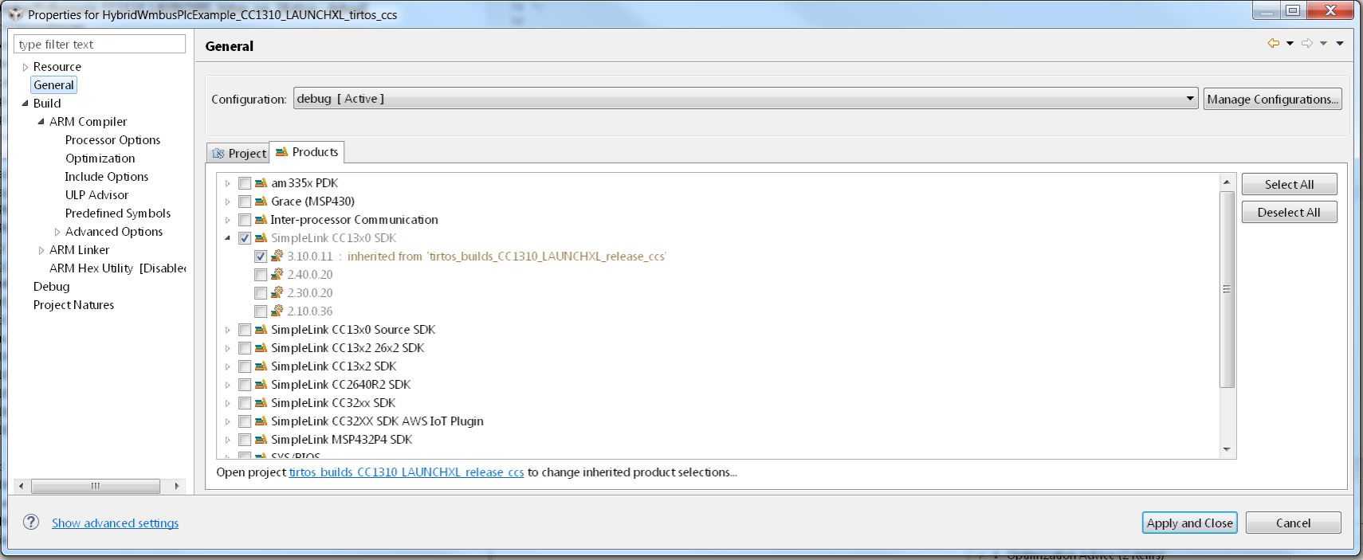
Task: Click the 2.30.0.20 version icon
Action: click(277, 293)
